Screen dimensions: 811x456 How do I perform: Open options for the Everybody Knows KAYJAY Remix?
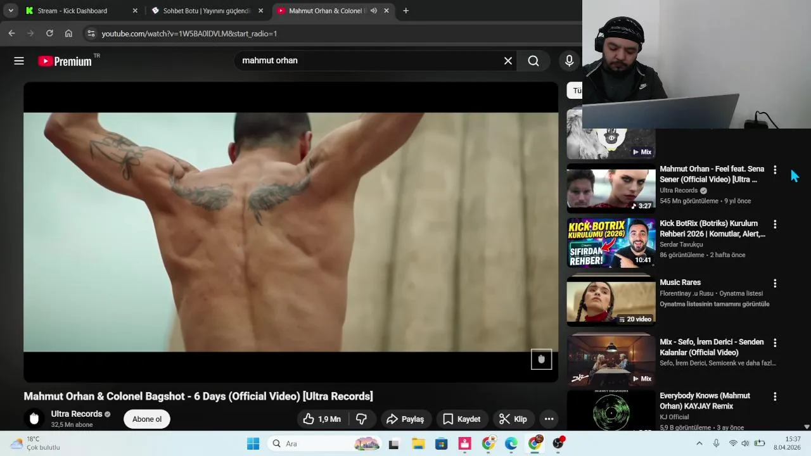774,396
